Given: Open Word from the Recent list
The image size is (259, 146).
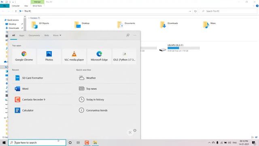Looking at the screenshot, I should 42,89.
